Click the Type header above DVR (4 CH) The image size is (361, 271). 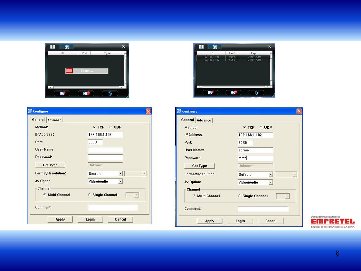tap(254, 53)
